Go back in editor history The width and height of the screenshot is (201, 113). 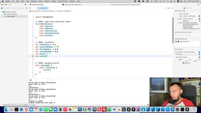tap(33, 8)
